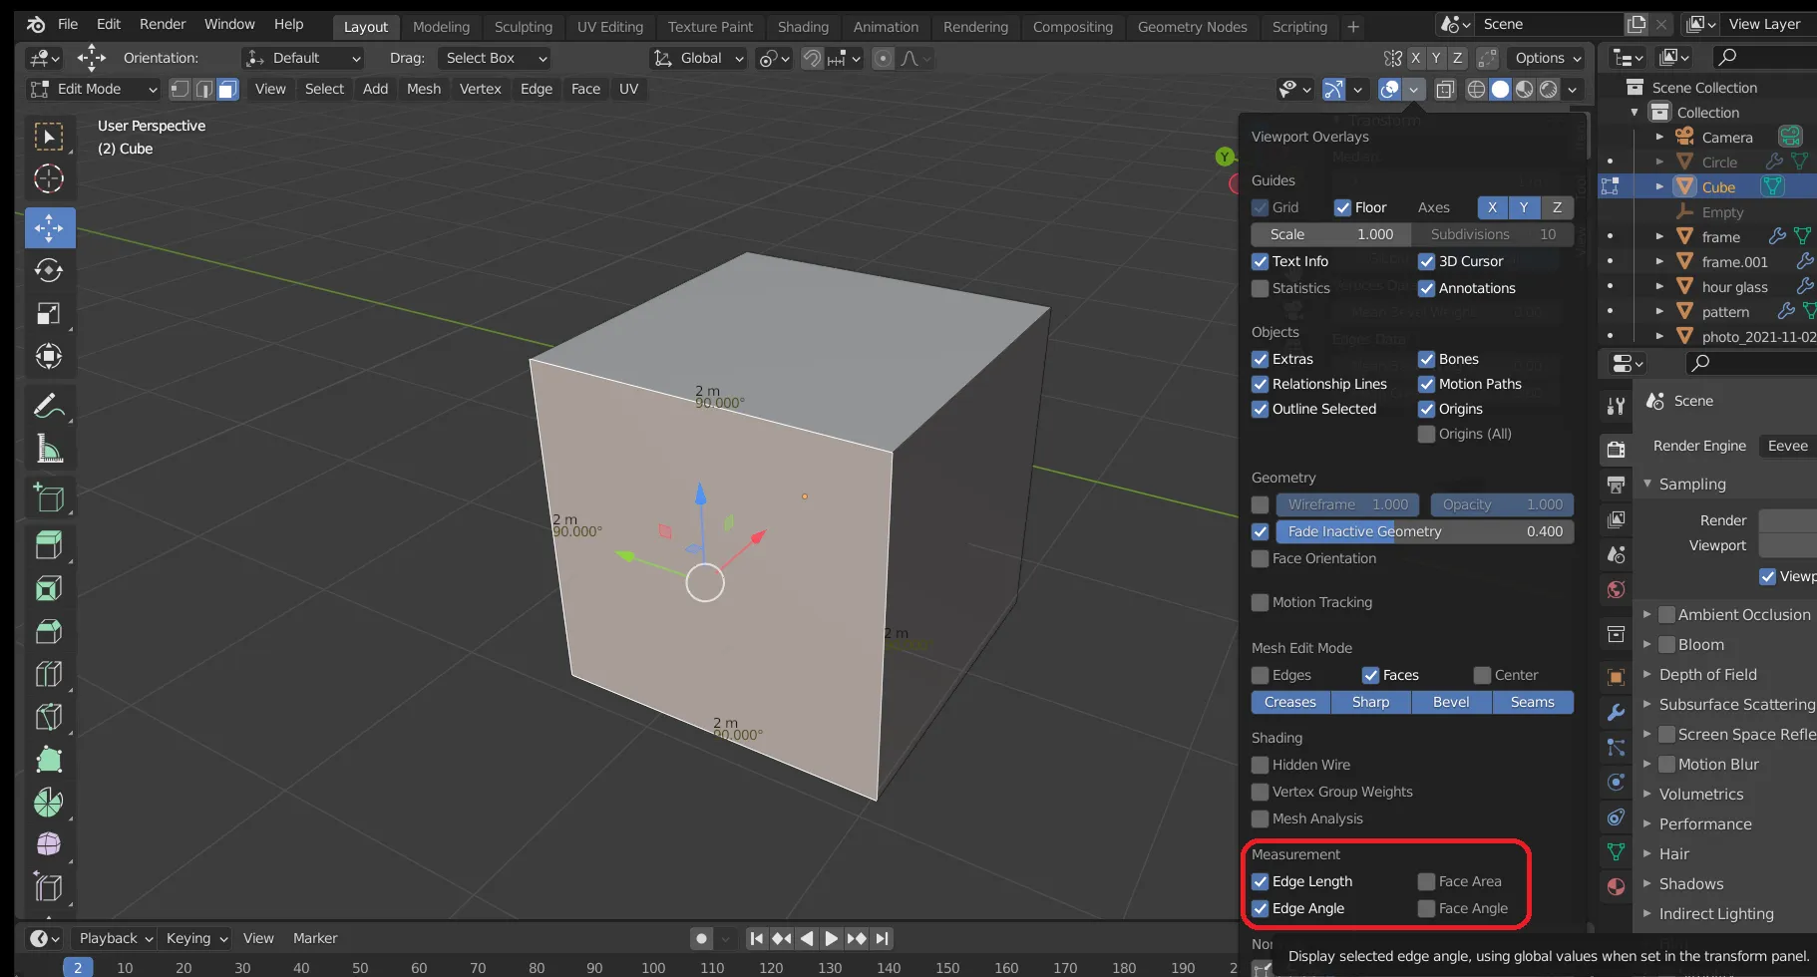Toggle X-ray view icon
The height and width of the screenshot is (977, 1817).
coord(1445,90)
